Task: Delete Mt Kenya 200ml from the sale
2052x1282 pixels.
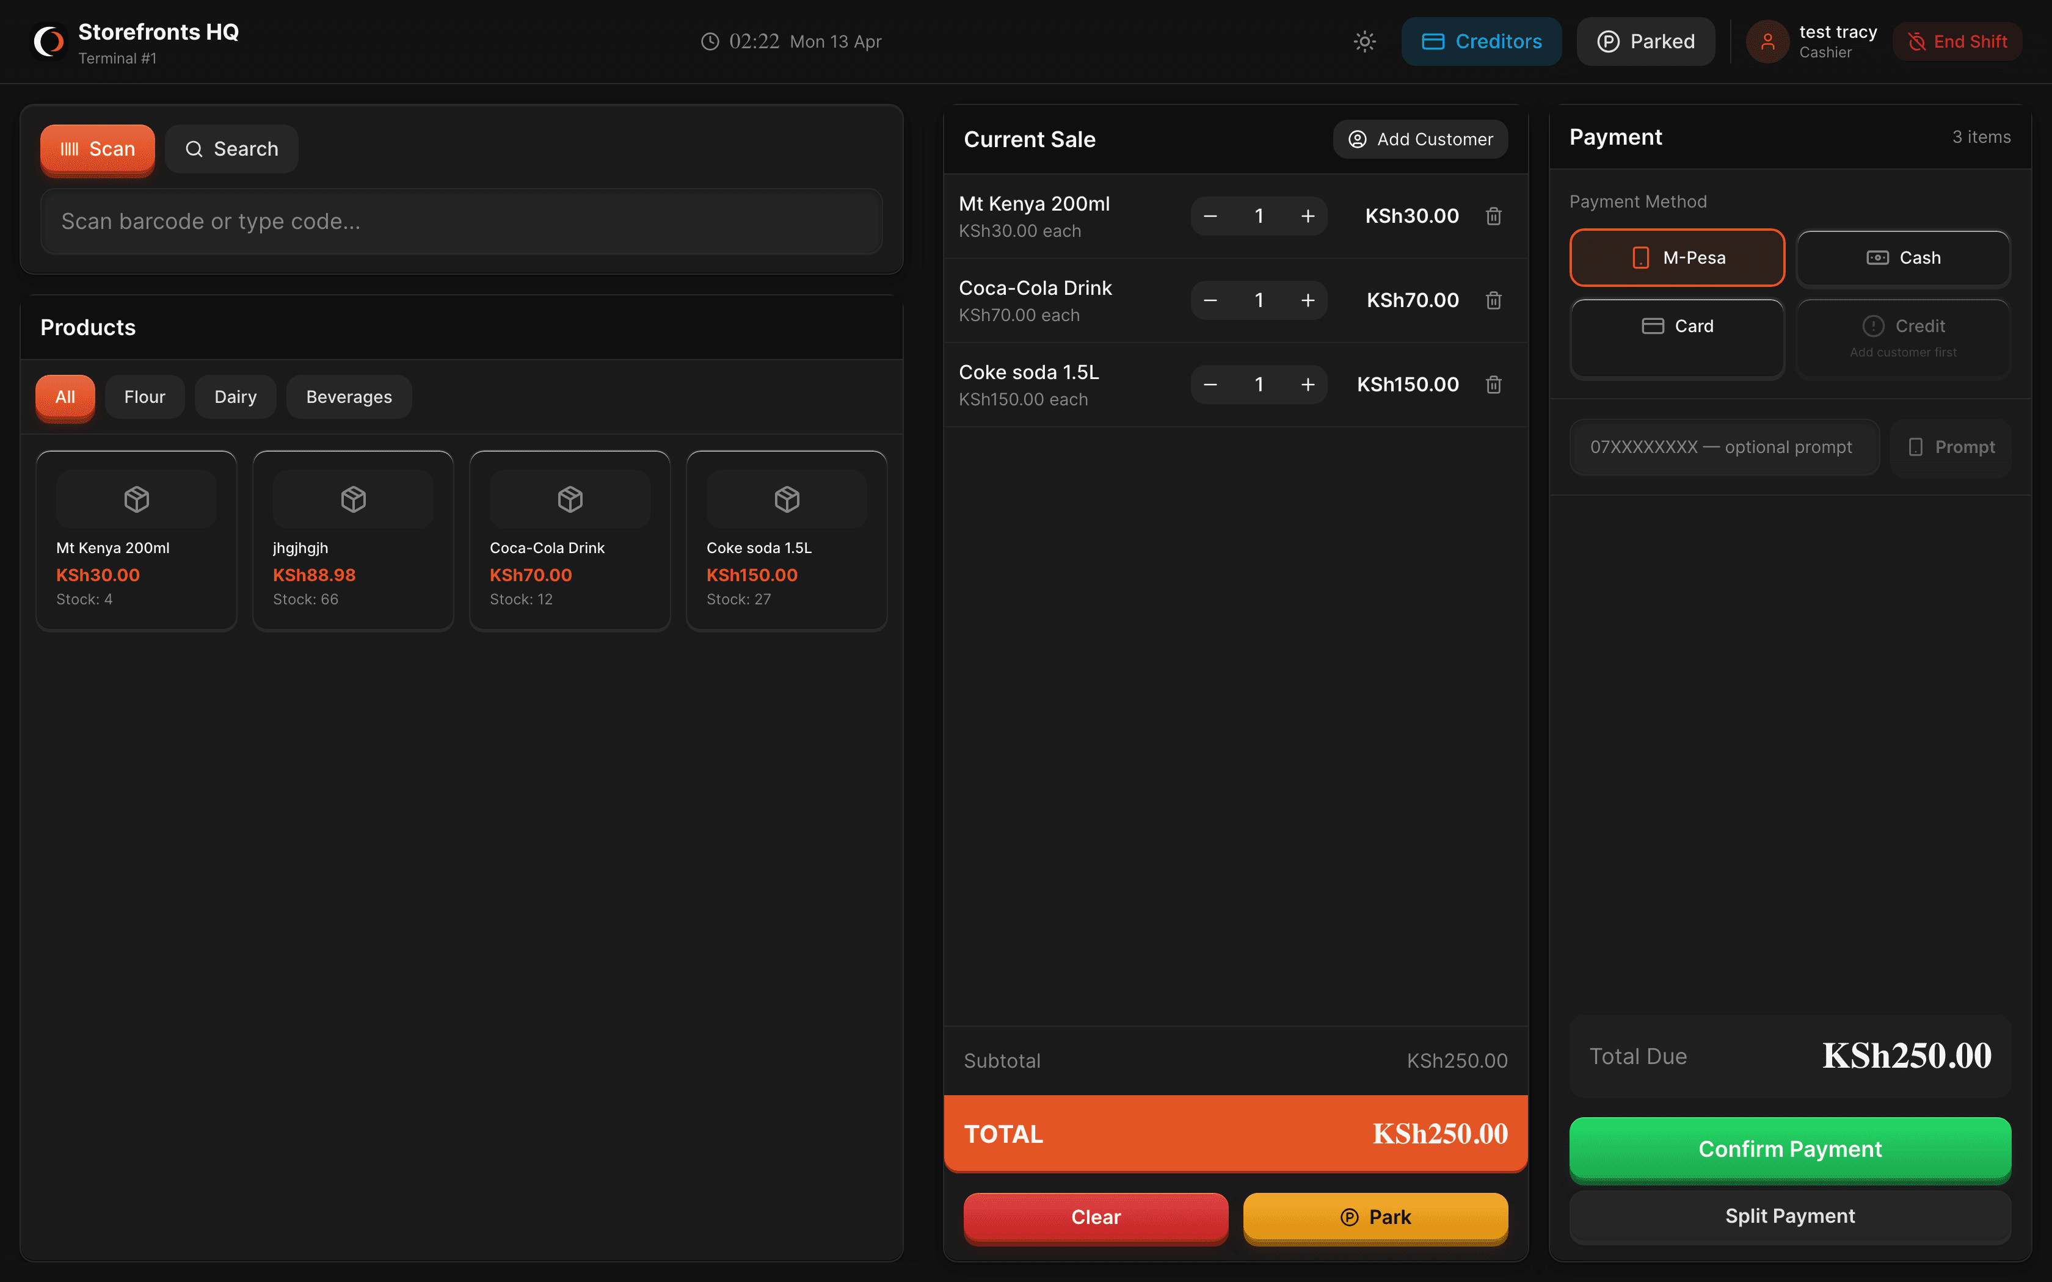Action: pos(1493,216)
